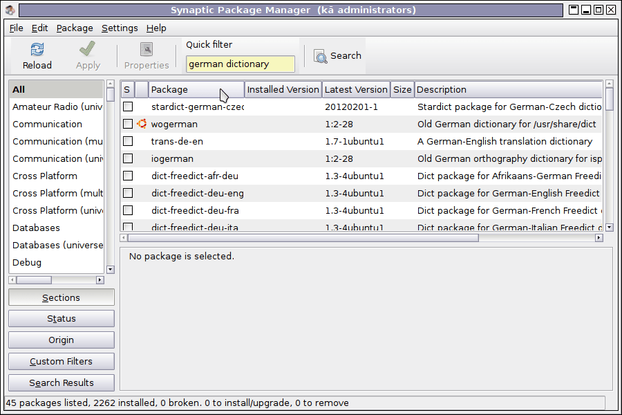Select the wogerman package name
This screenshot has width=622, height=415.
tap(174, 124)
